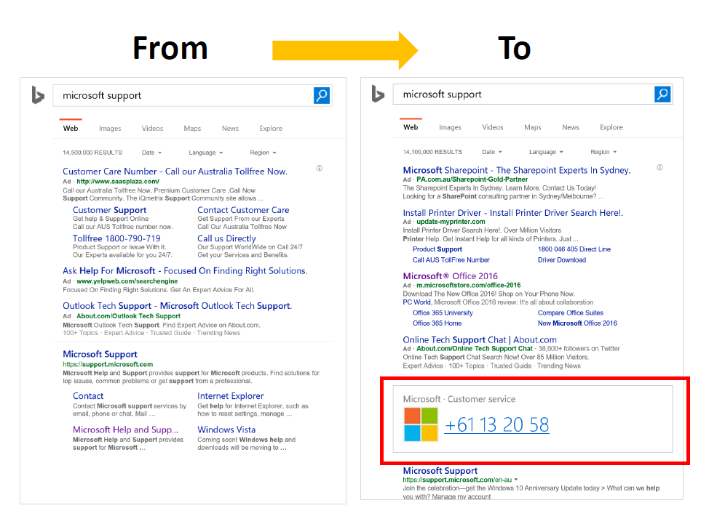
Task: Click the PC World link under Office 2016 ad
Action: point(416,302)
